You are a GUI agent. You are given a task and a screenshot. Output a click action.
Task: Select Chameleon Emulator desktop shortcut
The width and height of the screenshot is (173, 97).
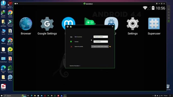click(10, 69)
